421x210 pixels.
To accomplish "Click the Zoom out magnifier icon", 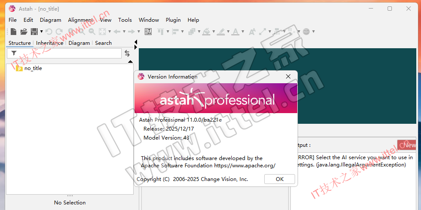I will [x=91, y=32].
